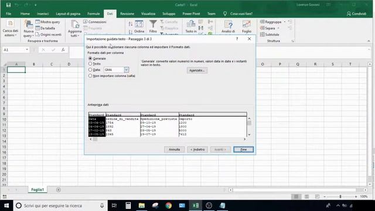Select Testo radio button
This screenshot has width=375, height=211.
coord(90,64)
